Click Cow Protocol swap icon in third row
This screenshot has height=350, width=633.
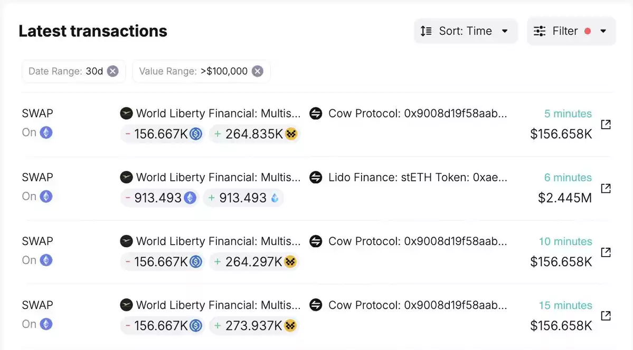click(x=316, y=241)
